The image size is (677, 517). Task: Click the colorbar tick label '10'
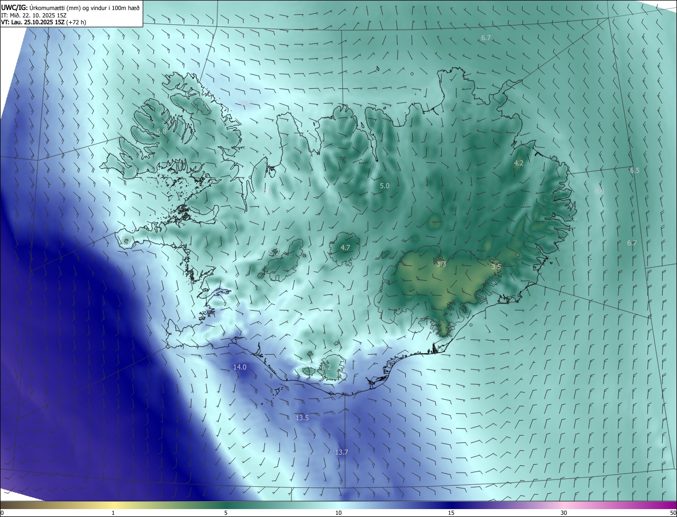coord(338,513)
